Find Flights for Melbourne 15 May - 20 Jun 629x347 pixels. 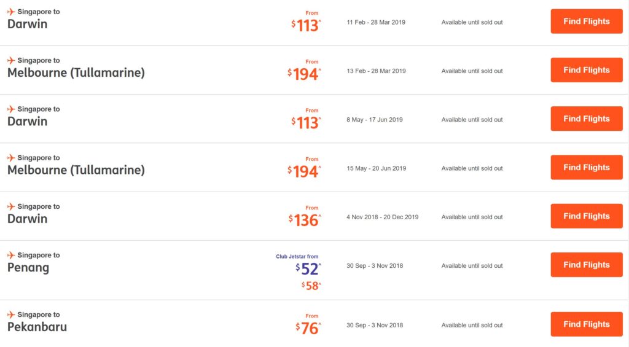coord(587,167)
